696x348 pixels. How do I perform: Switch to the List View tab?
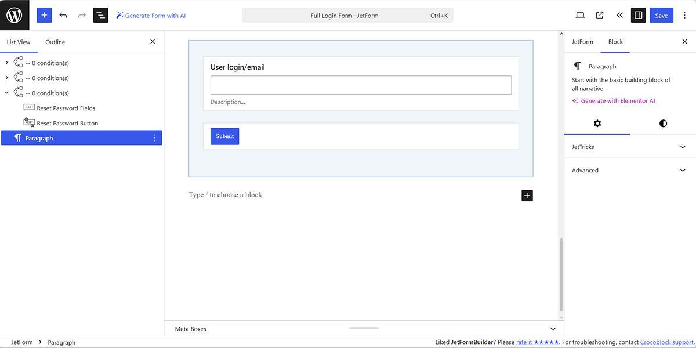coord(19,42)
